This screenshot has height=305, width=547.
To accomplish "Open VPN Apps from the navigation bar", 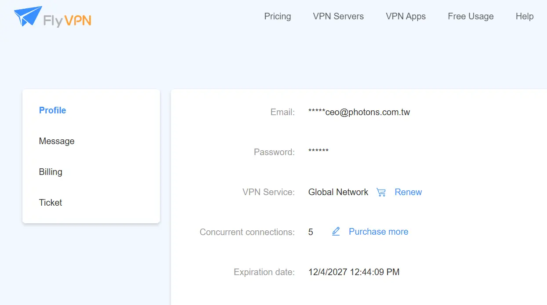I will (406, 16).
